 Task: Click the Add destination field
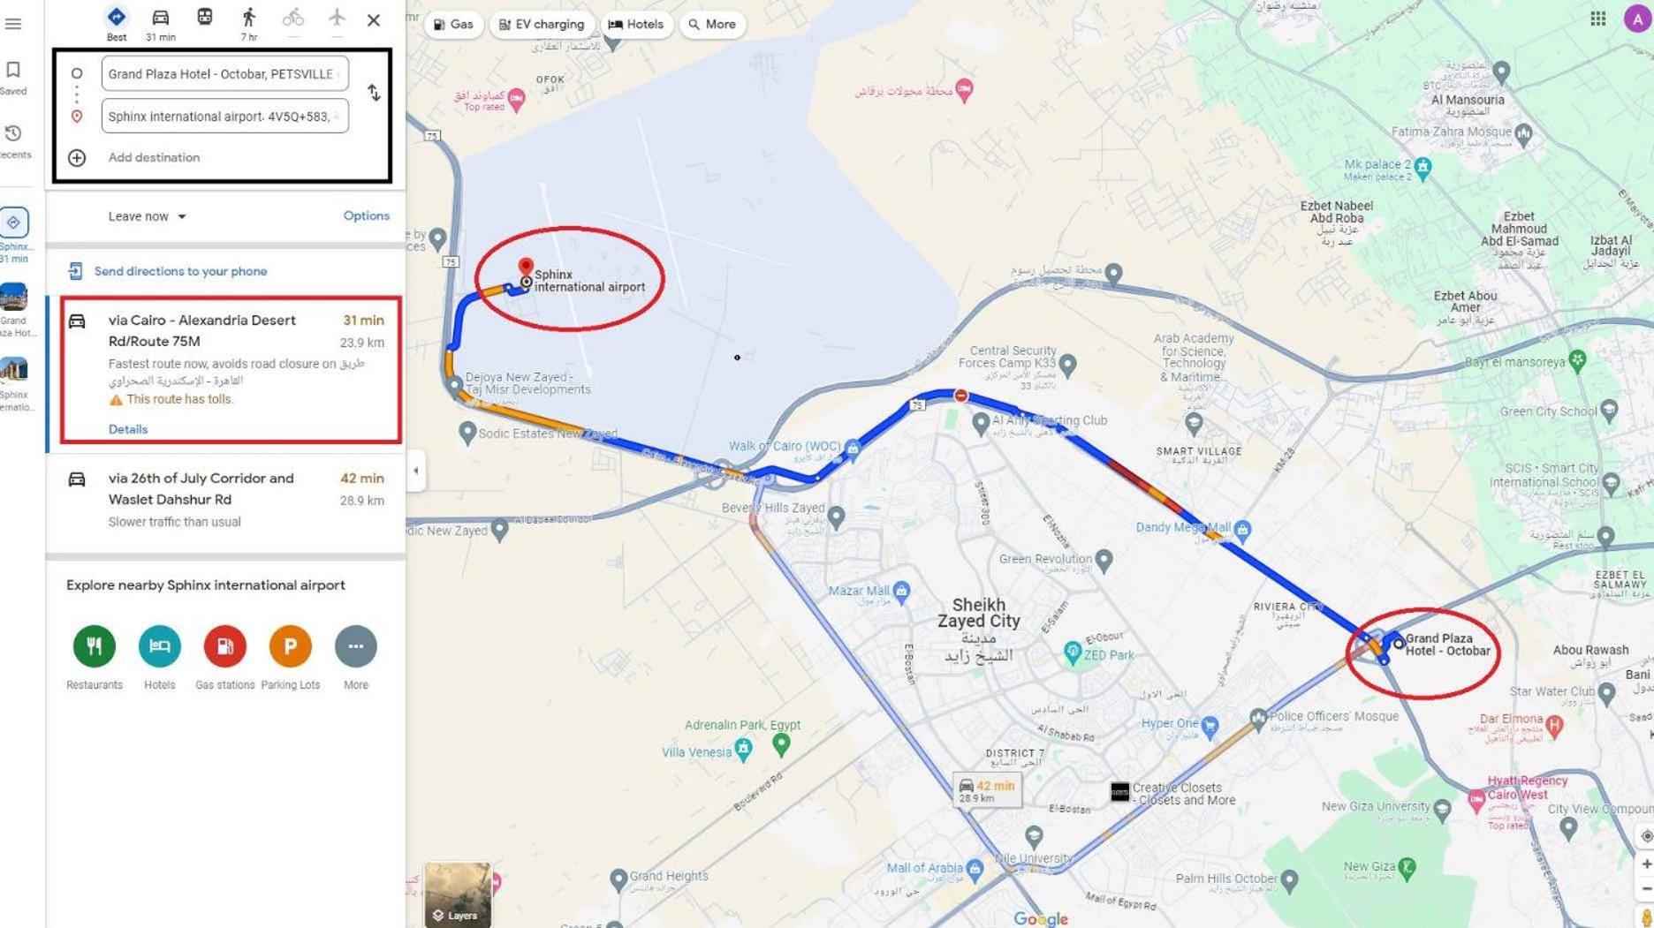[154, 157]
